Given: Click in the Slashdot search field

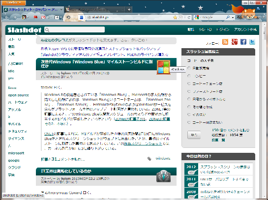Looking at the screenshot, I should tap(75, 30).
